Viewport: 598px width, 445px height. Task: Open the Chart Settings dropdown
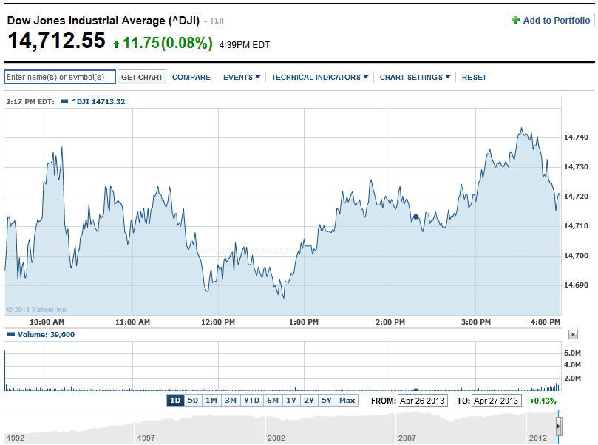pos(415,77)
